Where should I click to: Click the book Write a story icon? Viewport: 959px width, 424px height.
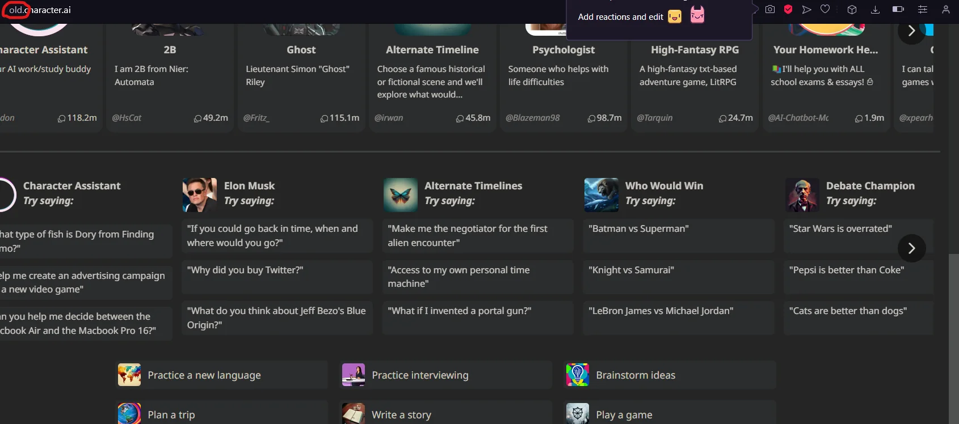coord(354,414)
